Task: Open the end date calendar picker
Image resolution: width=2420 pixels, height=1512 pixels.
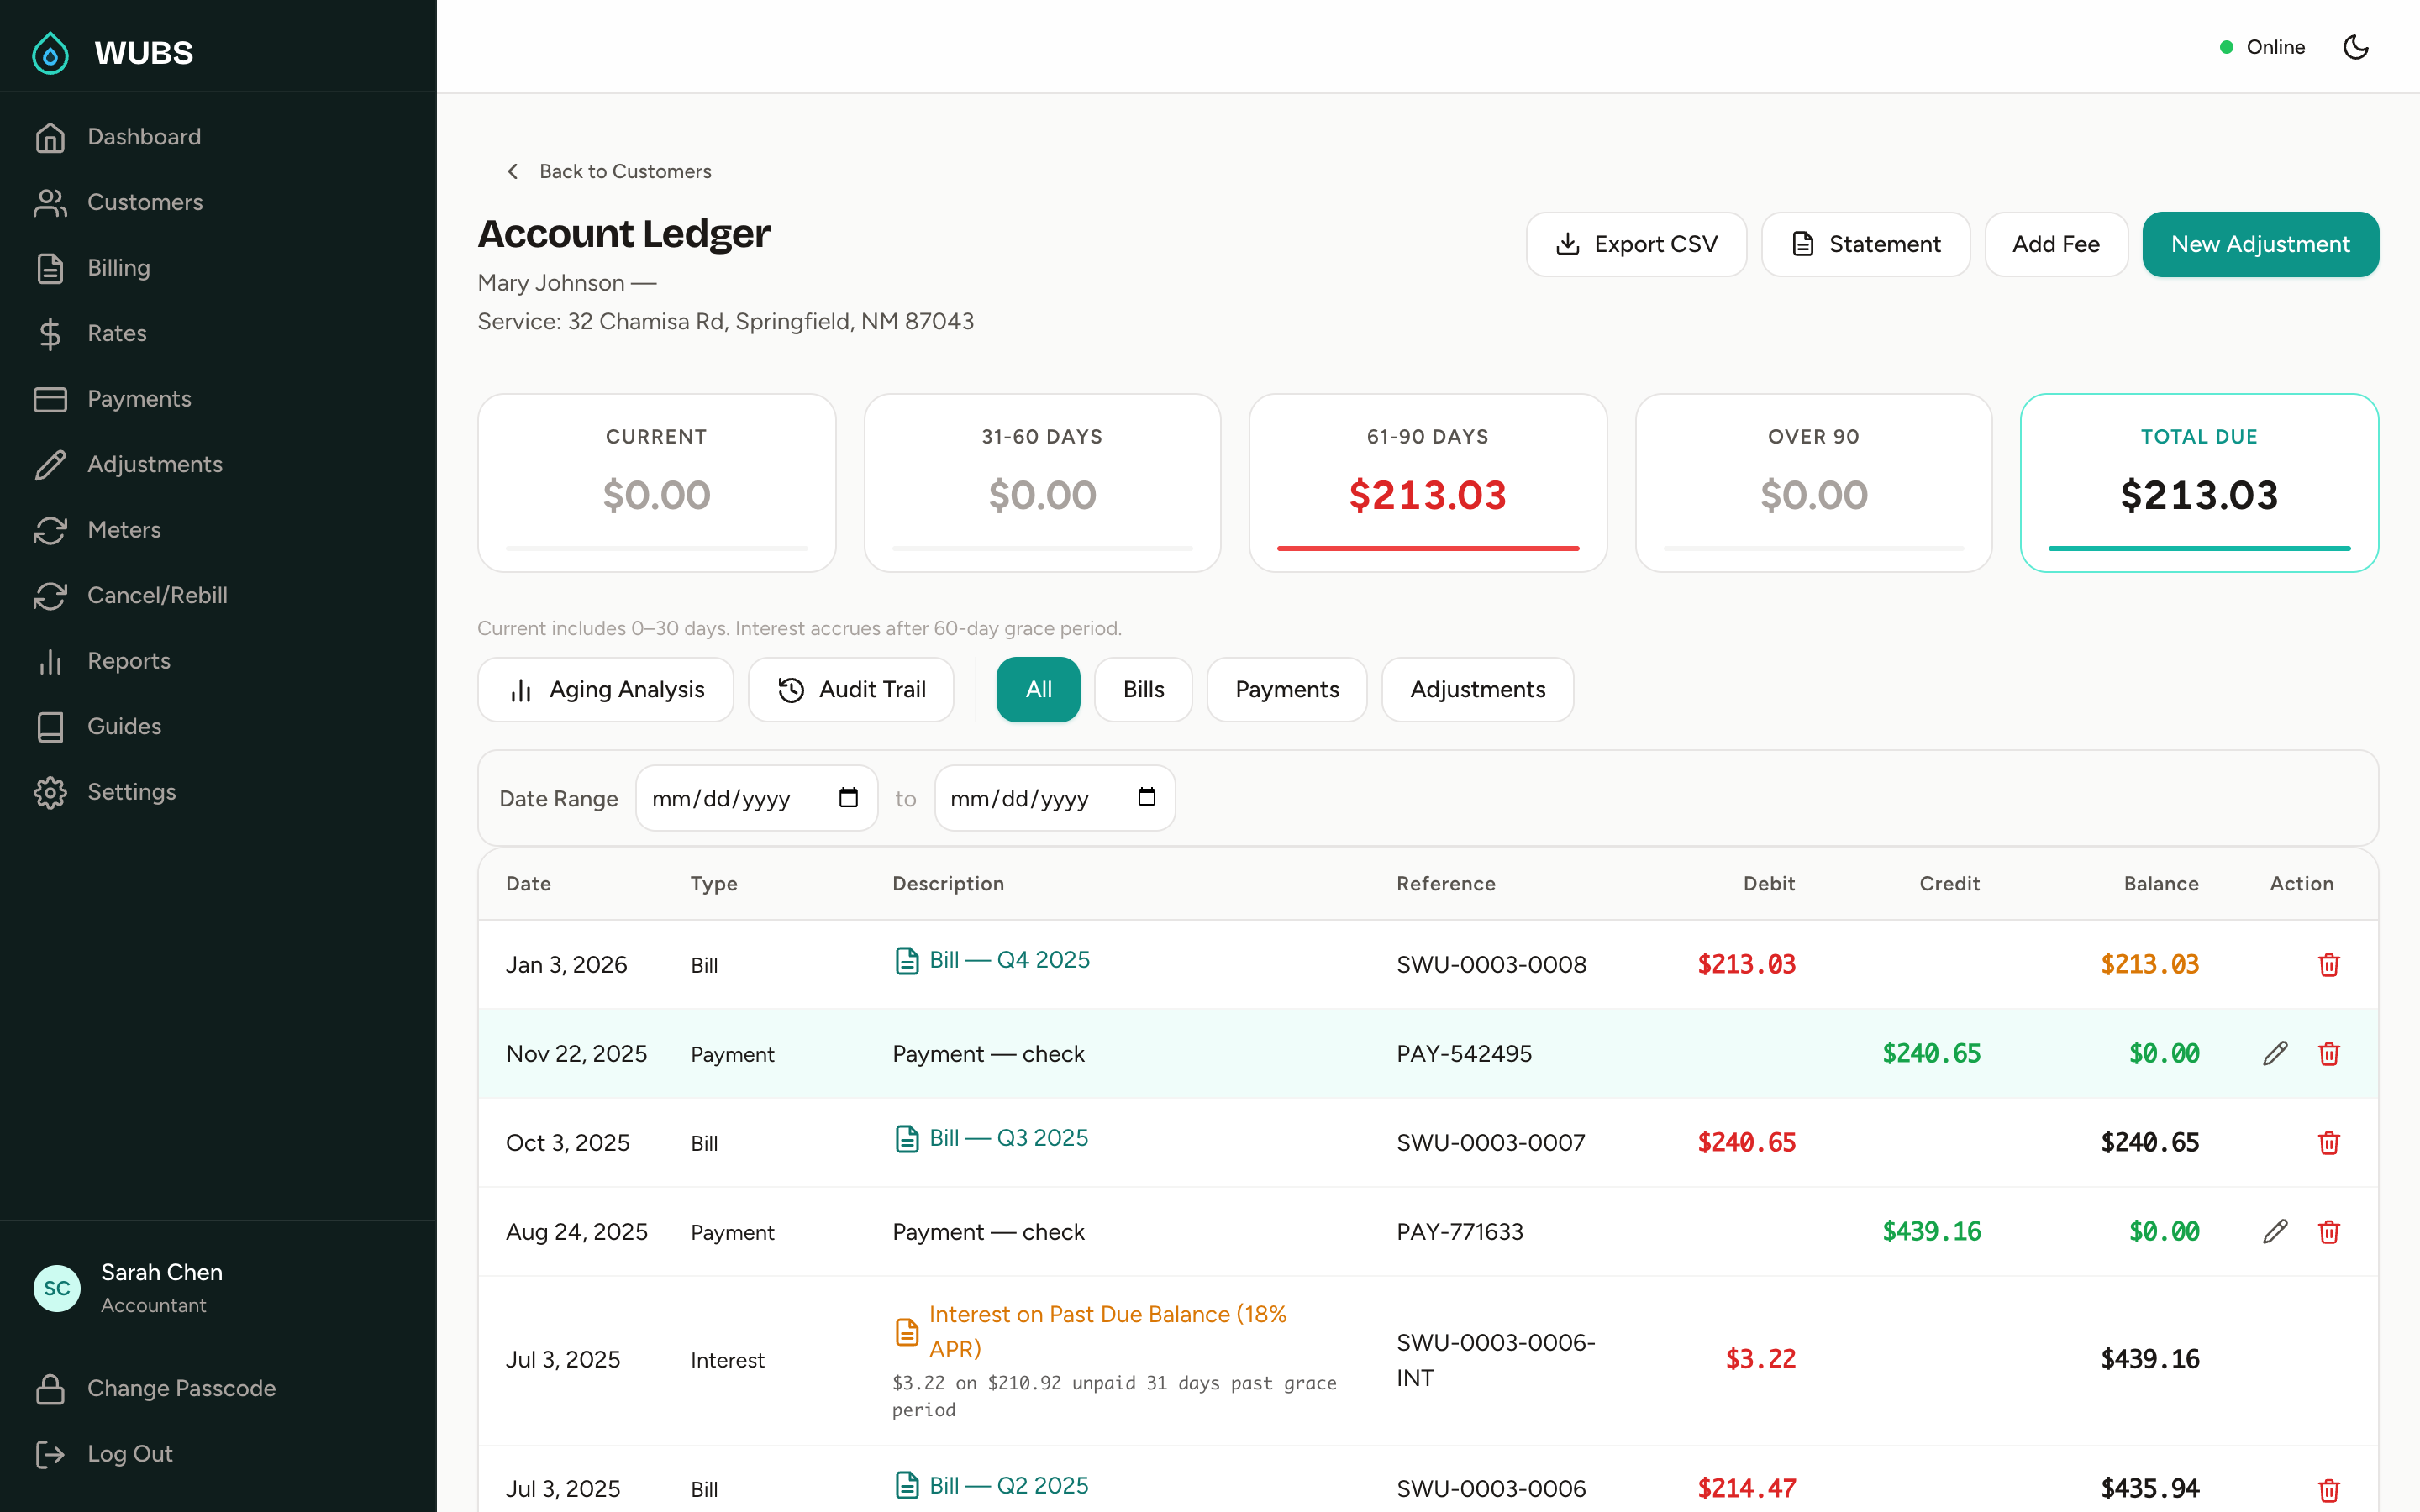Action: (1146, 797)
